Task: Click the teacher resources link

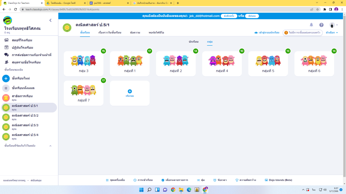Action: [x=14, y=180]
